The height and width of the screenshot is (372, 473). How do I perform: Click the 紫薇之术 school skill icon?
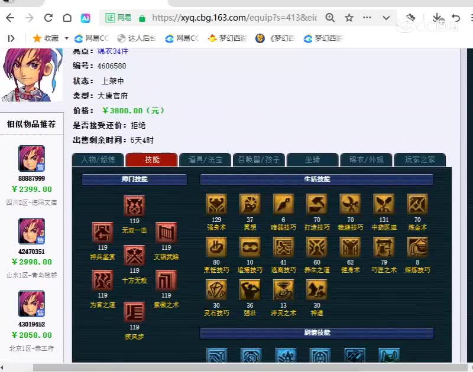pyautogui.click(x=166, y=280)
